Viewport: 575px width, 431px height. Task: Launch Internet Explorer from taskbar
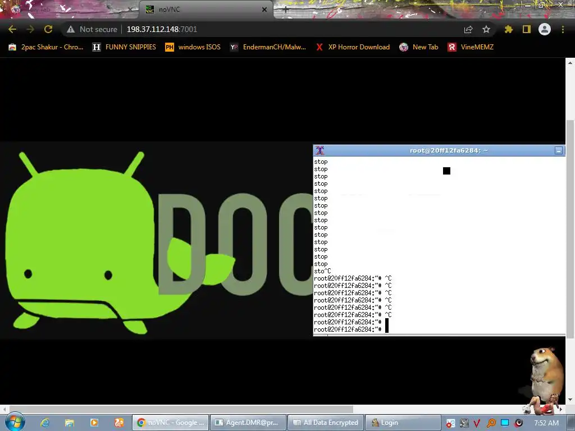(x=45, y=423)
